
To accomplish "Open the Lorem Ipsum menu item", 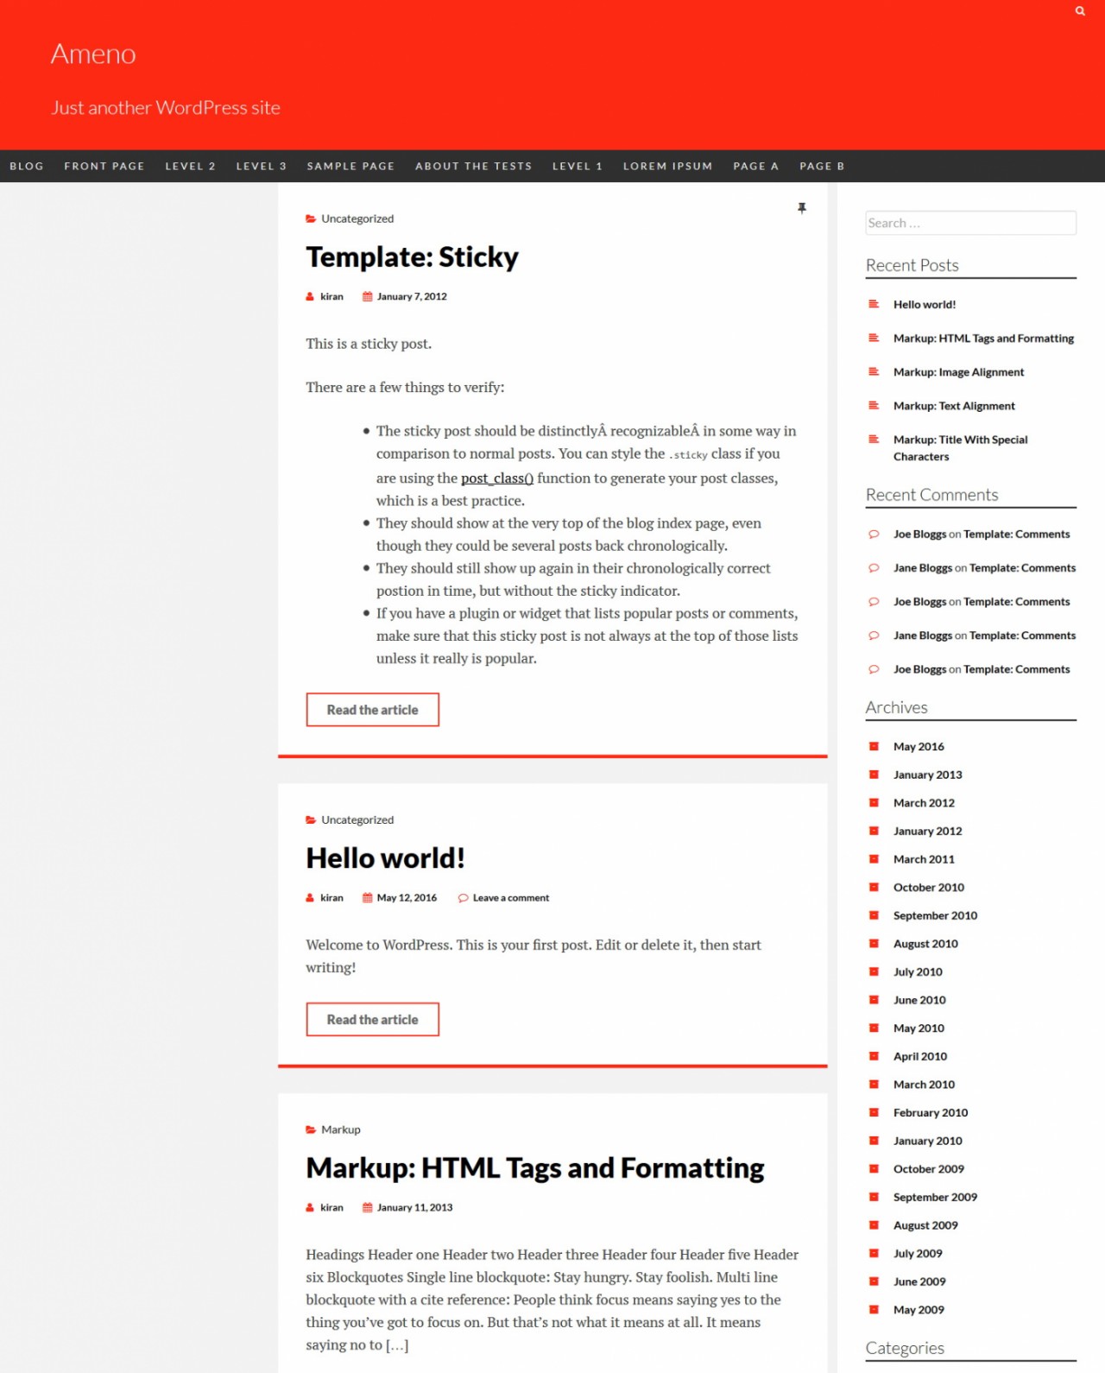I will pos(668,166).
